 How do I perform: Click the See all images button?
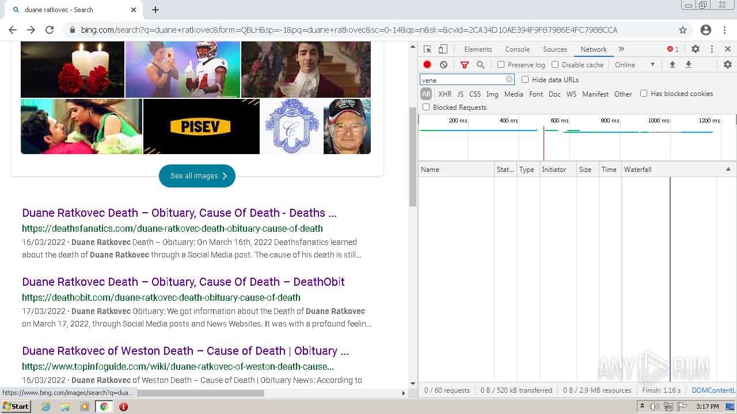[x=197, y=176]
